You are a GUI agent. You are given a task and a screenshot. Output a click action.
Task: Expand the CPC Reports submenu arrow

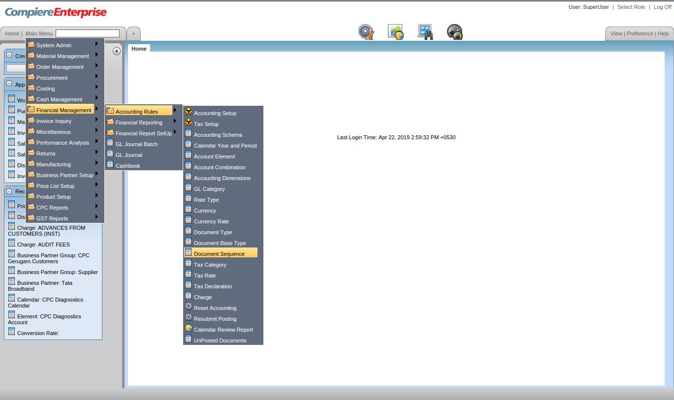(x=97, y=206)
